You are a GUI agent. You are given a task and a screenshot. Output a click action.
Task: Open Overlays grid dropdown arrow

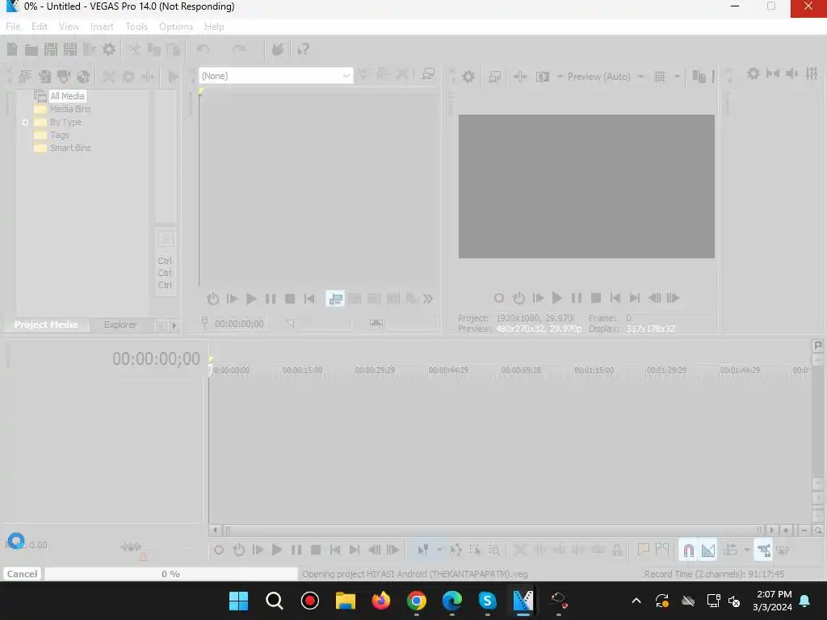click(678, 77)
